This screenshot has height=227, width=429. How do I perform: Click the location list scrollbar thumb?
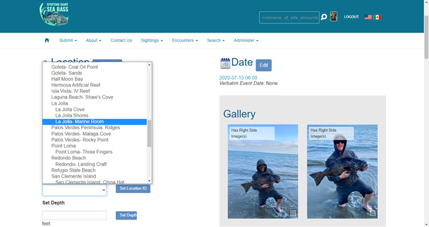click(149, 133)
